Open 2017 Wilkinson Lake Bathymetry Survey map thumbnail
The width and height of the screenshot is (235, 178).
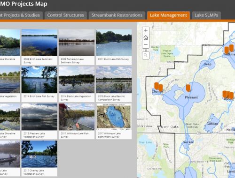point(114,117)
